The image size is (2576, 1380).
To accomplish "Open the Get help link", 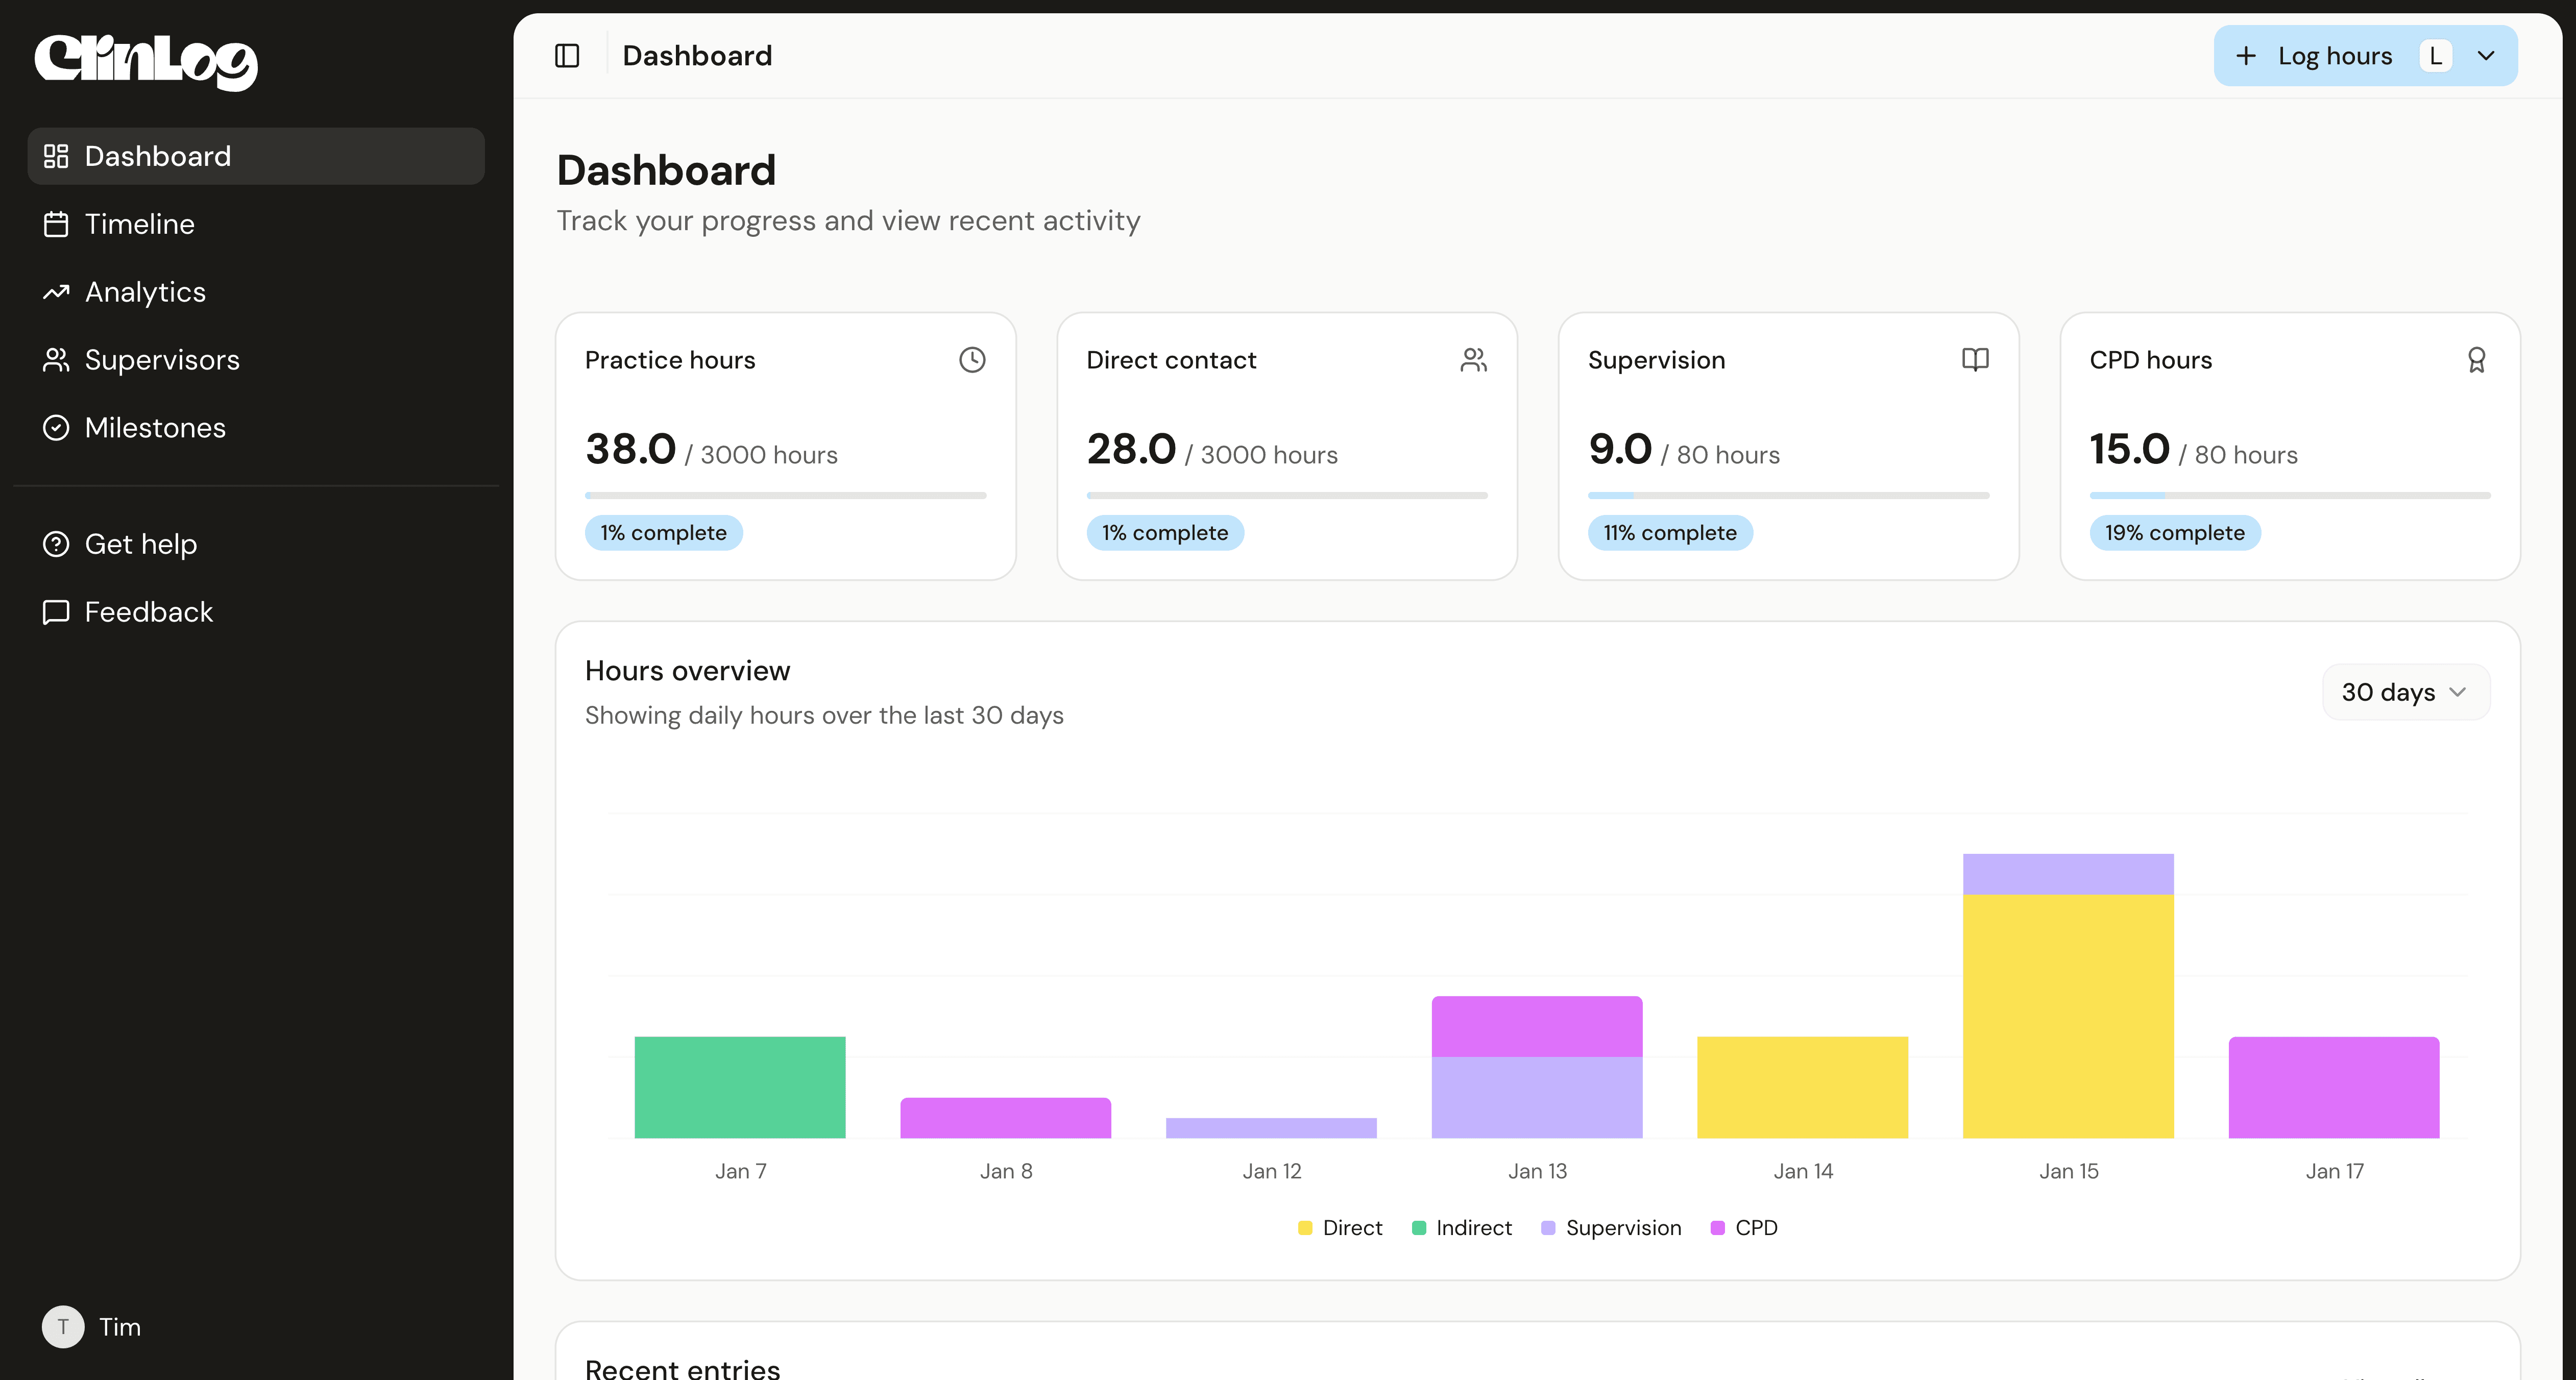I will coord(140,544).
